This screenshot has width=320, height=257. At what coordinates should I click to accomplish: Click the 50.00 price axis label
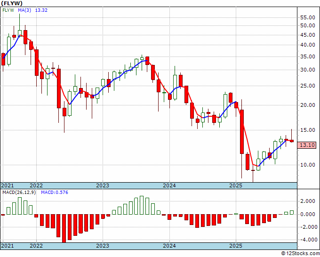click(x=308, y=25)
